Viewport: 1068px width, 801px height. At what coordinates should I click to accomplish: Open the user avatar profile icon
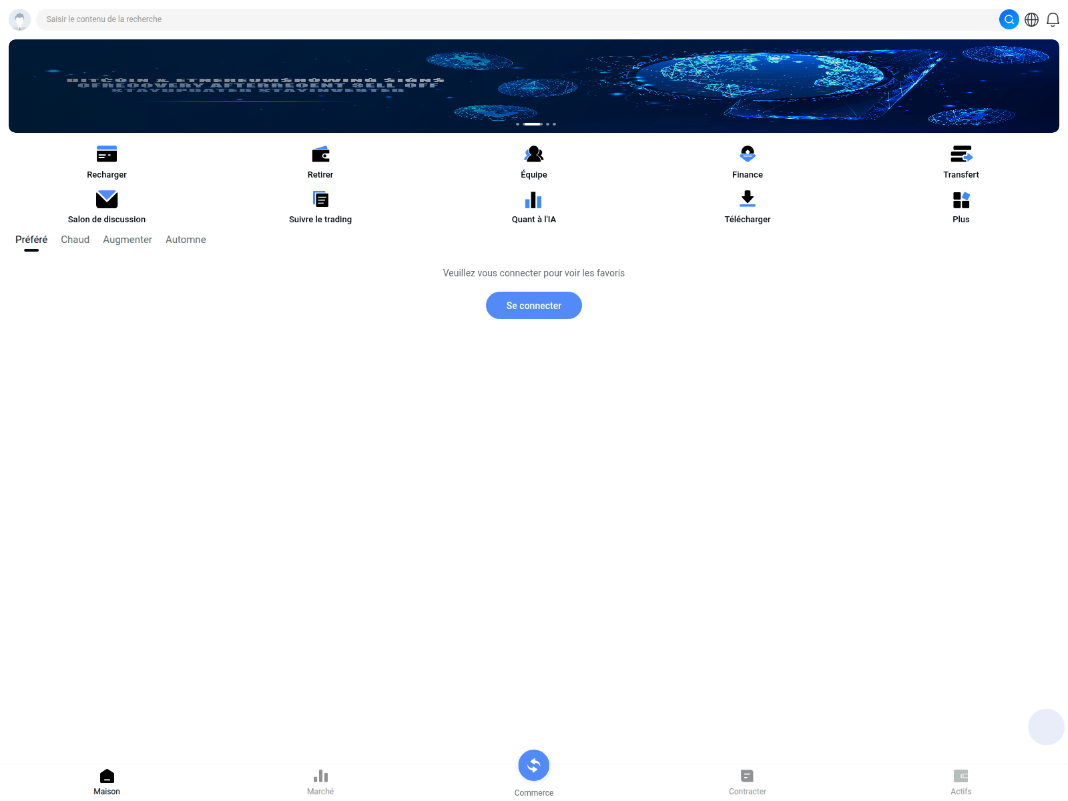[19, 19]
